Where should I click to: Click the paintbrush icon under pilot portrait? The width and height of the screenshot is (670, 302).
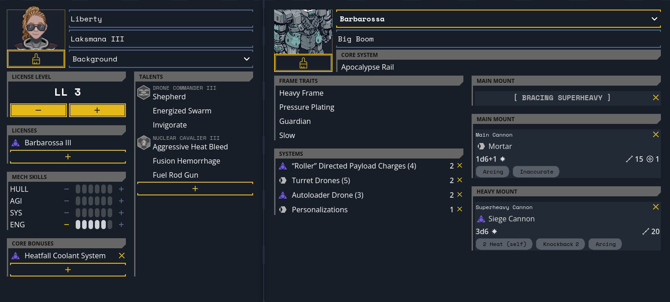(x=36, y=59)
